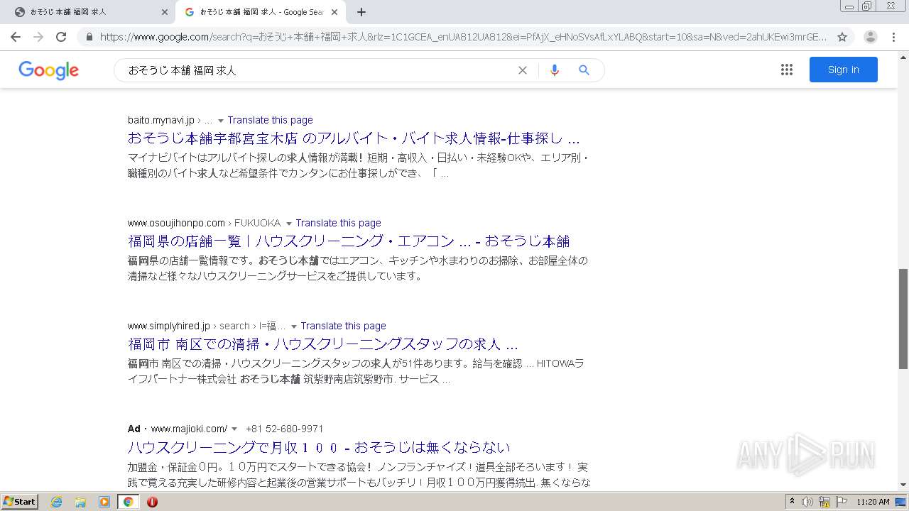Viewport: 909px width, 511px height.
Task: Click the phone number +81 52-680-9971
Action: point(284,429)
